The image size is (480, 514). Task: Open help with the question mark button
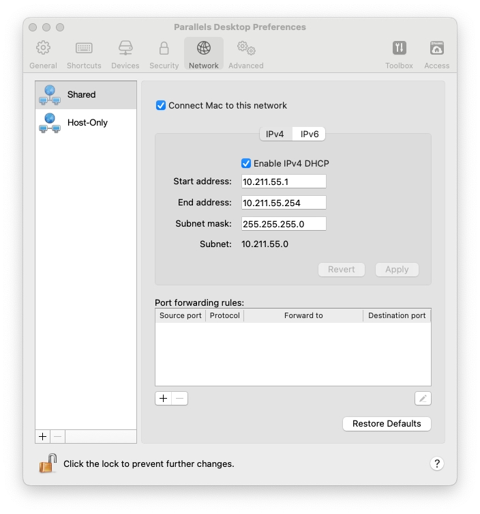click(x=437, y=463)
